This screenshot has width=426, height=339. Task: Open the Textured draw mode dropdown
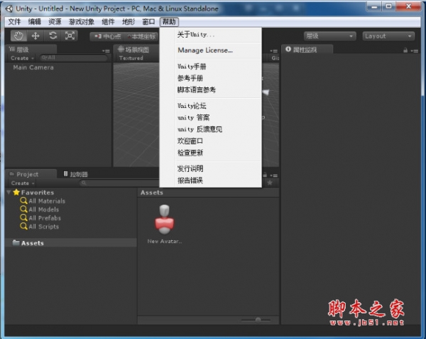click(x=131, y=58)
